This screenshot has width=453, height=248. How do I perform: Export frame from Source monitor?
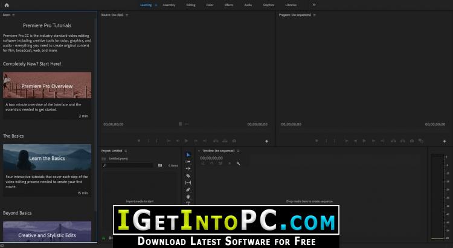234,141
